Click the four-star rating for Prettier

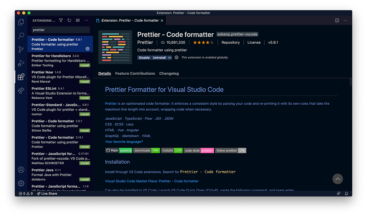pyautogui.click(x=203, y=42)
